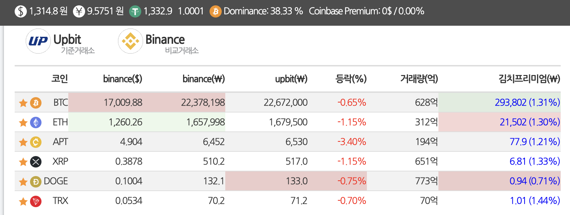Click the yen currency icon
The image size is (570, 215).
click(x=79, y=11)
